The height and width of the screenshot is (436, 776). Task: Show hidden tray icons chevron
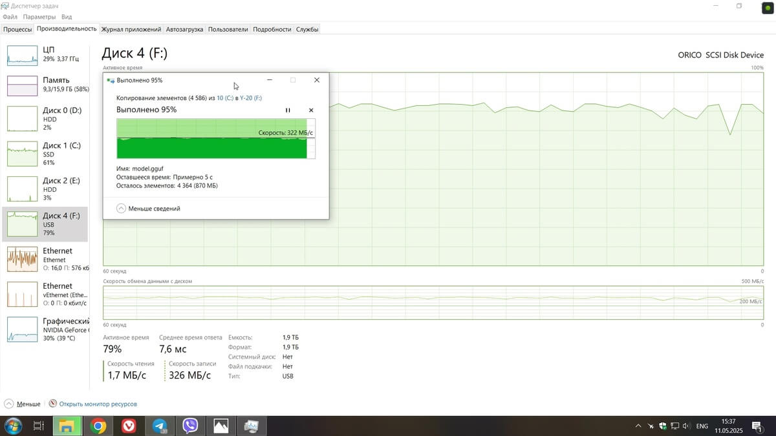[x=638, y=426]
